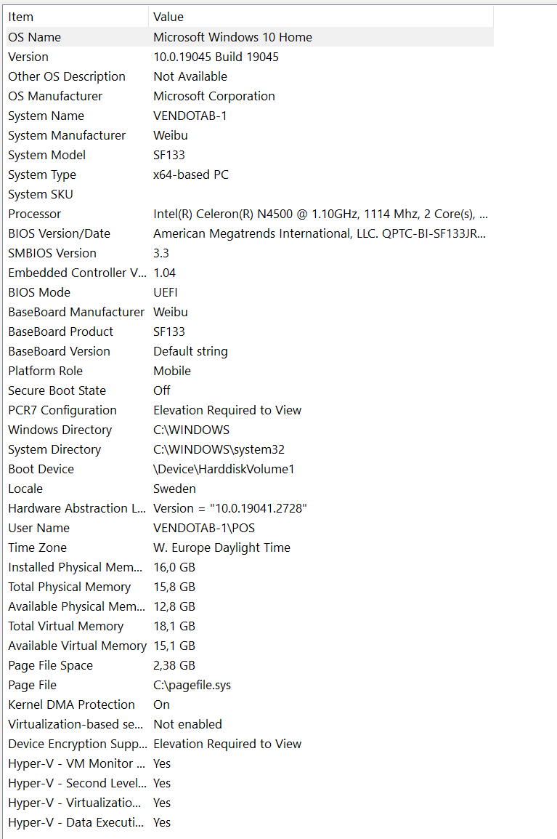Screen dimensions: 557x839
Task: Select the BIOS Mode row
Action: point(39,292)
